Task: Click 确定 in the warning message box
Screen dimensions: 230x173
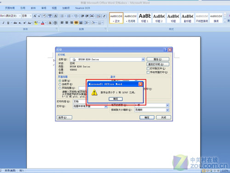Action: pos(115,99)
